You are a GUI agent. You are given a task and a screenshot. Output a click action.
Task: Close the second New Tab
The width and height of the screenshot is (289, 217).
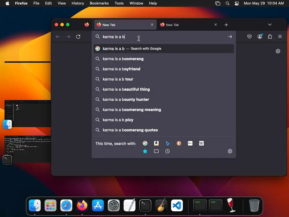point(216,25)
